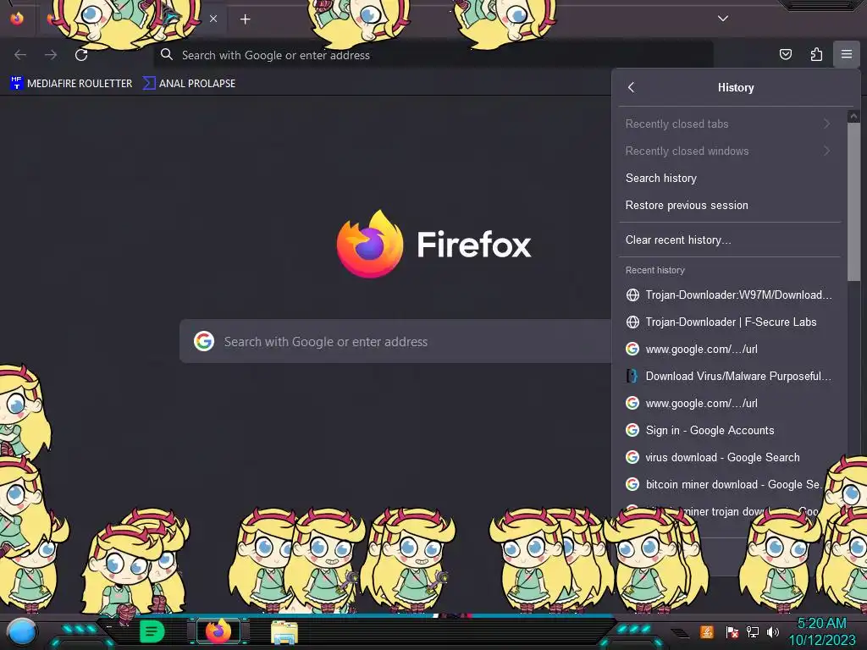Viewport: 867px width, 650px height.
Task: Open a new tab with the plus button
Action: (x=245, y=19)
